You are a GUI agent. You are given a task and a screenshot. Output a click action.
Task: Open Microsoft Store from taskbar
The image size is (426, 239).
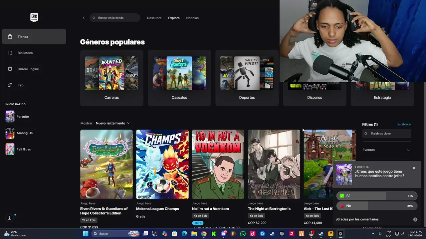click(174, 234)
